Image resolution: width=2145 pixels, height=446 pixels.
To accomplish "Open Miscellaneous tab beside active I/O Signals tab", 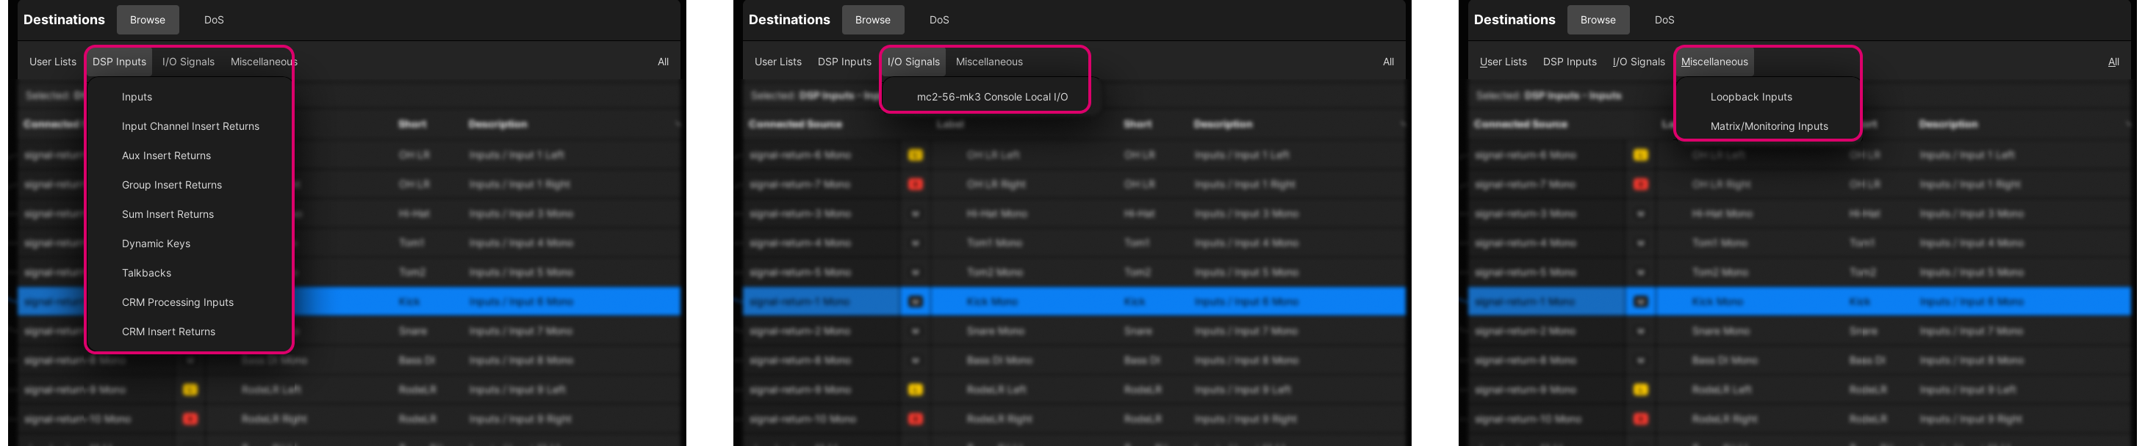I will pyautogui.click(x=988, y=62).
